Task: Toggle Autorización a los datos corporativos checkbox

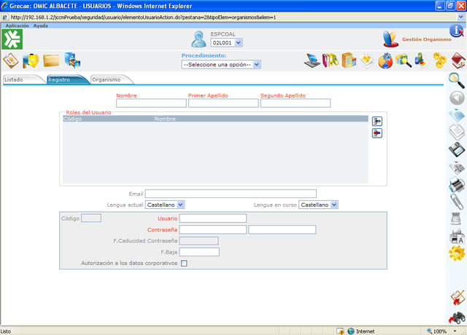Action: point(184,263)
